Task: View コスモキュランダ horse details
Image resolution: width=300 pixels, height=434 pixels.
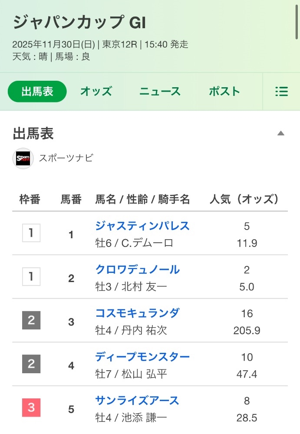Action: pos(137,313)
